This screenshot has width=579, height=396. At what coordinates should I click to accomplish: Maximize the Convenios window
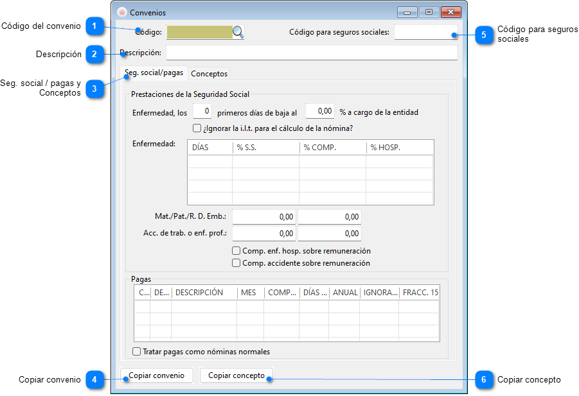pos(428,12)
